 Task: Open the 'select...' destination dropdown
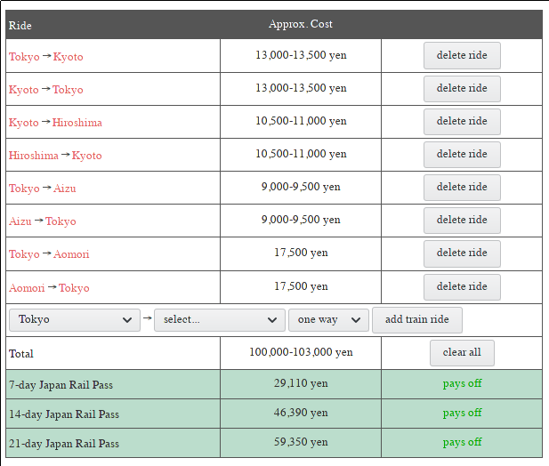[220, 320]
